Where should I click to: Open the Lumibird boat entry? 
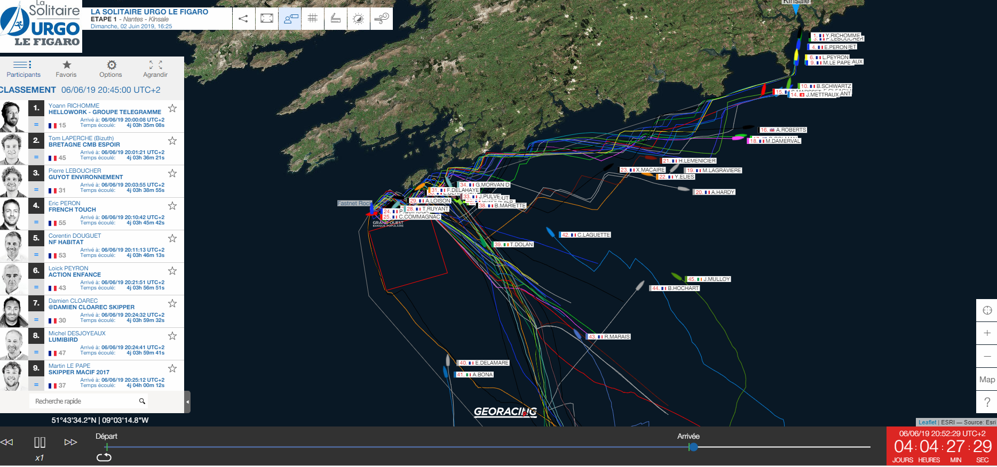[63, 340]
